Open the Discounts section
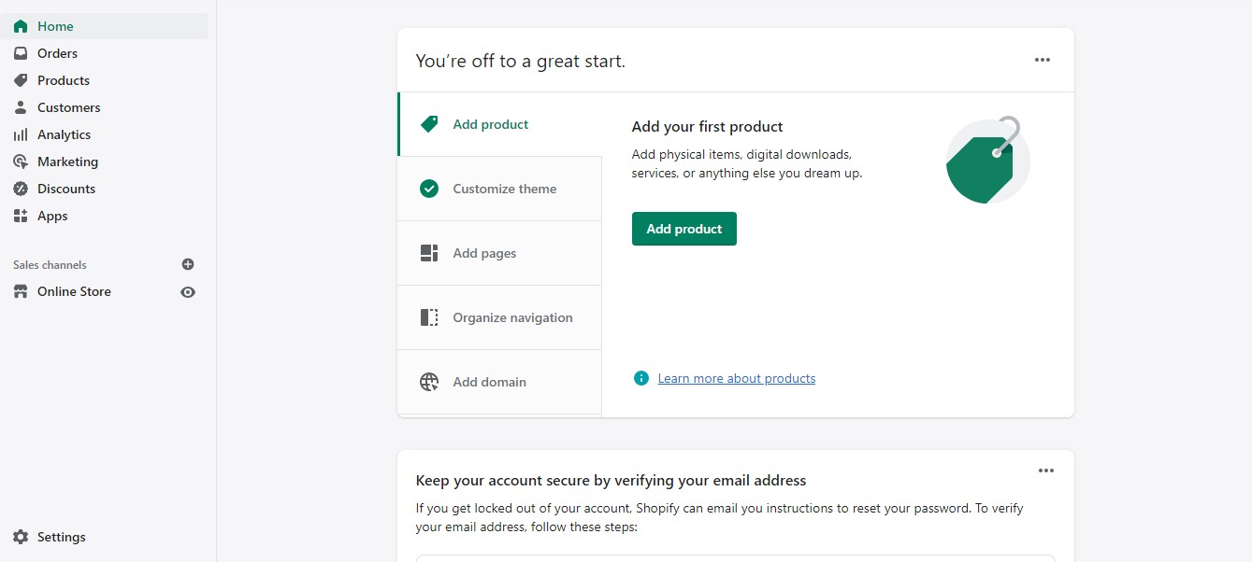 pos(65,189)
